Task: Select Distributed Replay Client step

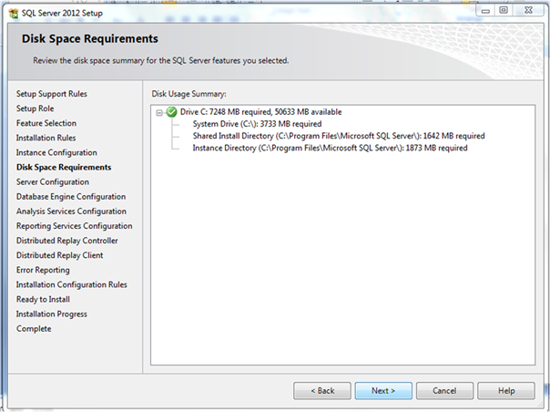Action: click(x=59, y=255)
